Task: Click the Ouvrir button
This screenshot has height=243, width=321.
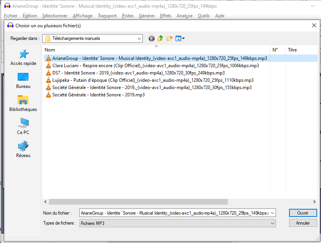Action: pos(303,213)
